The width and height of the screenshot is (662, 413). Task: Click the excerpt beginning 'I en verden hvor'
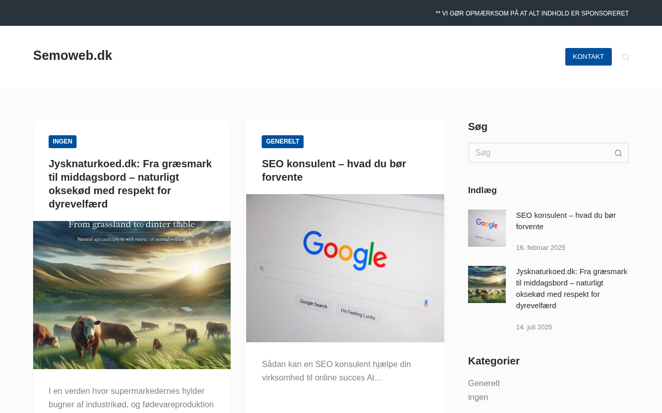(x=131, y=398)
